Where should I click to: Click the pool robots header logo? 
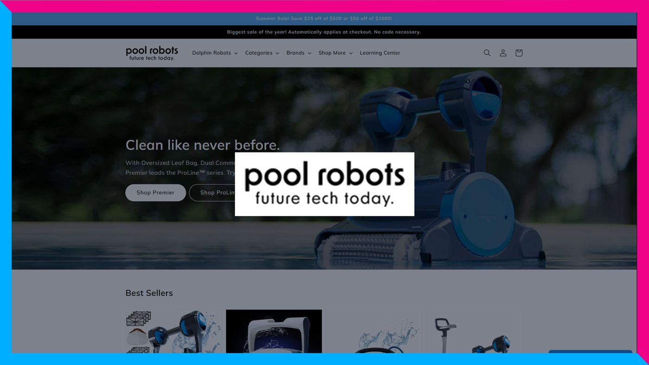point(152,53)
